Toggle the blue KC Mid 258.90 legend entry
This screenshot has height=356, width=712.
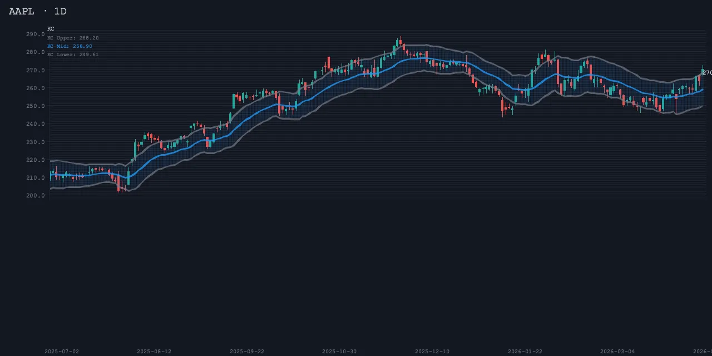click(70, 46)
